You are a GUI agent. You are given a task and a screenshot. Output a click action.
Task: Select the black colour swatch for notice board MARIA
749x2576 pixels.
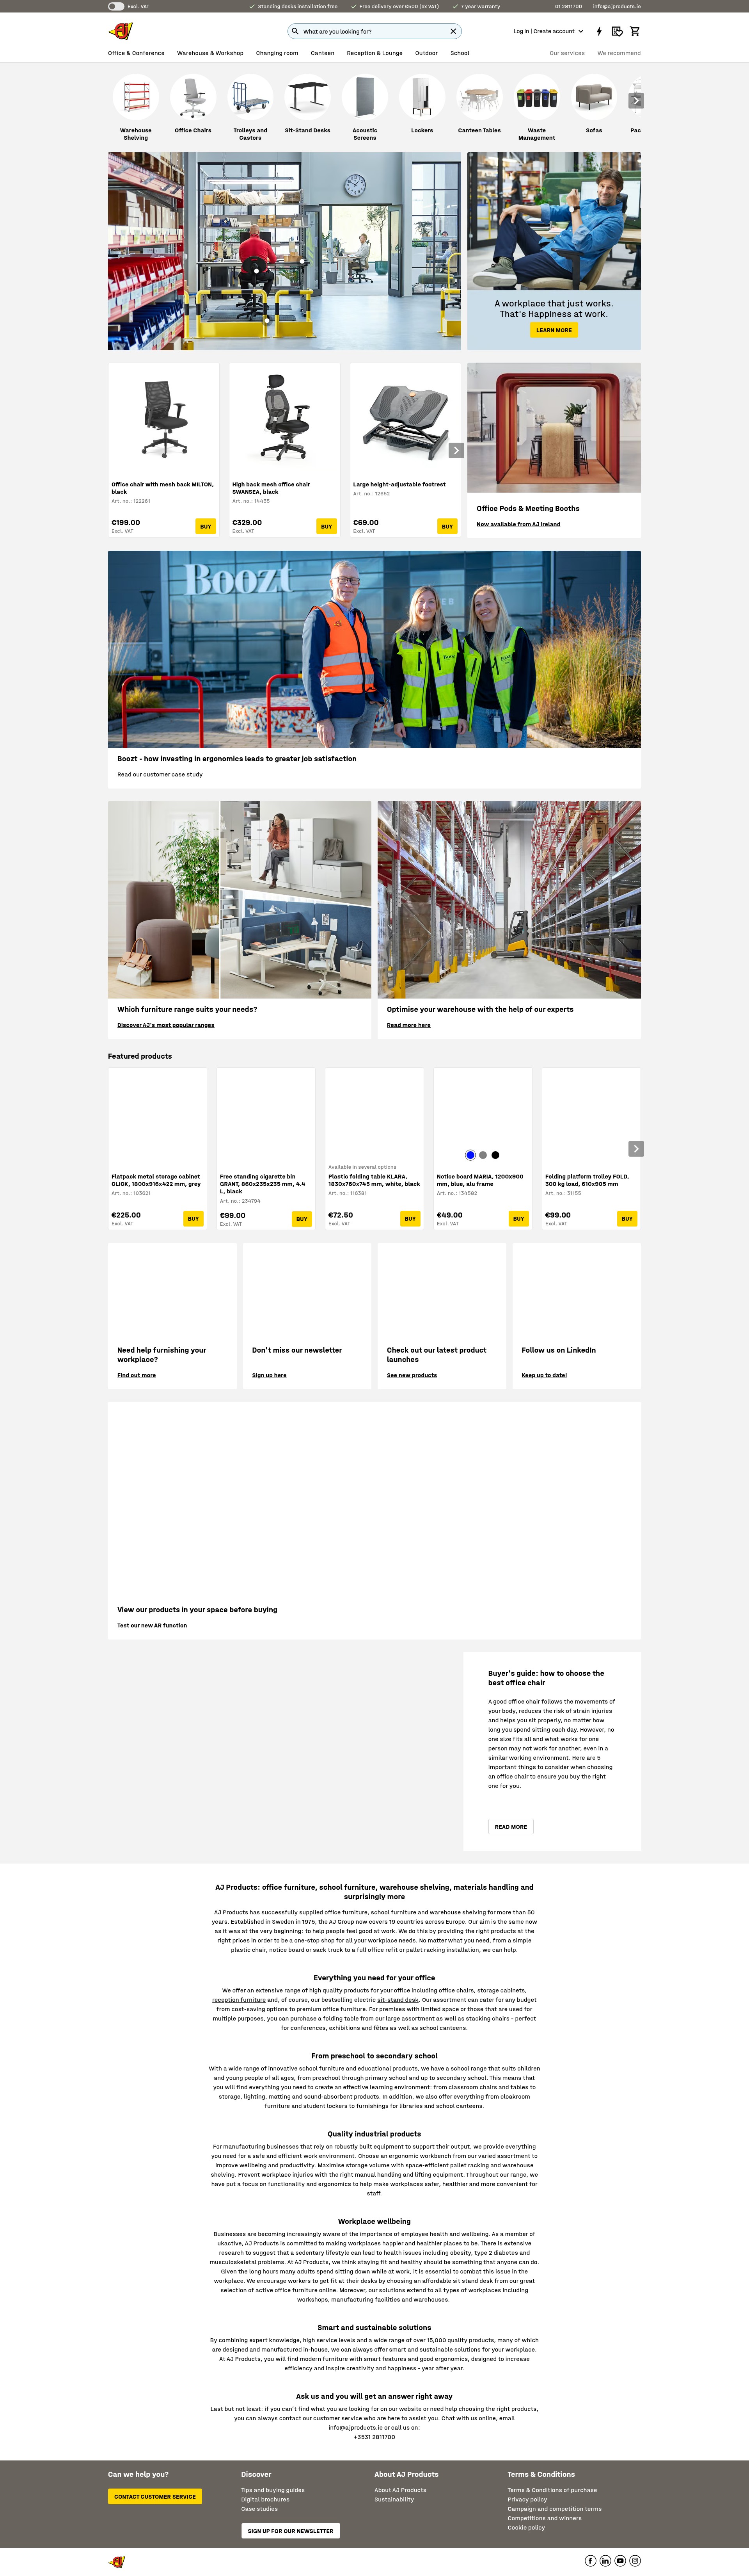pyautogui.click(x=495, y=1155)
